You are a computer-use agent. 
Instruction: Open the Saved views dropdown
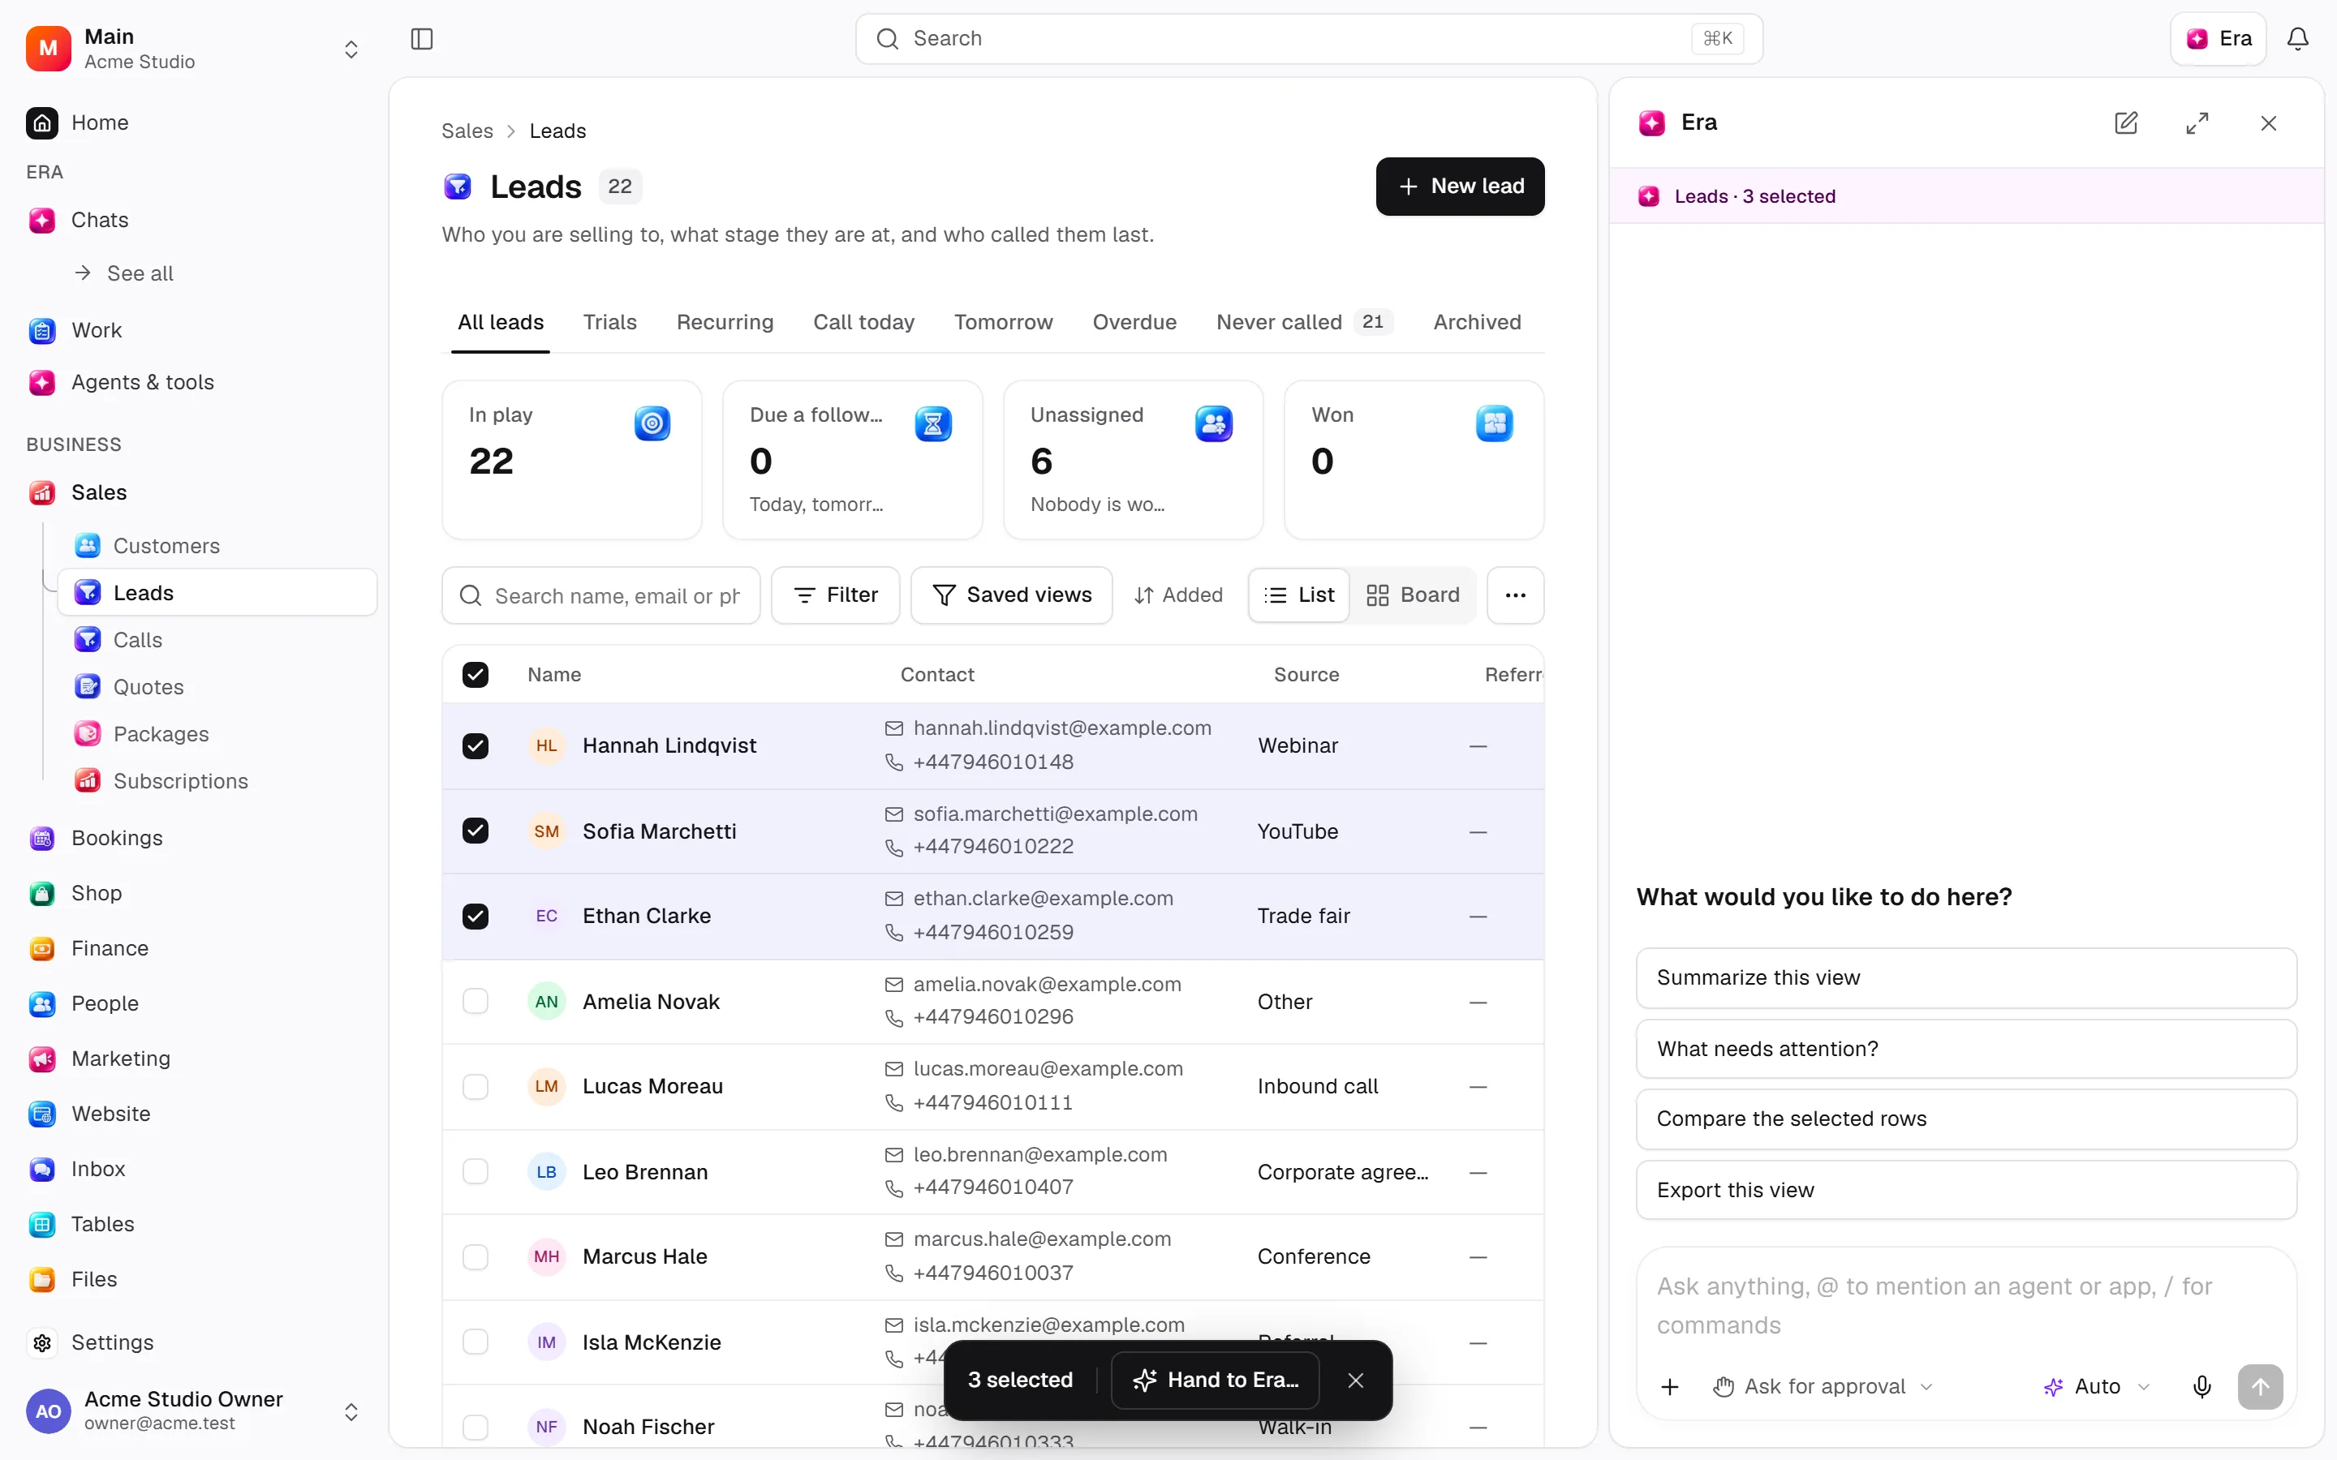1011,595
